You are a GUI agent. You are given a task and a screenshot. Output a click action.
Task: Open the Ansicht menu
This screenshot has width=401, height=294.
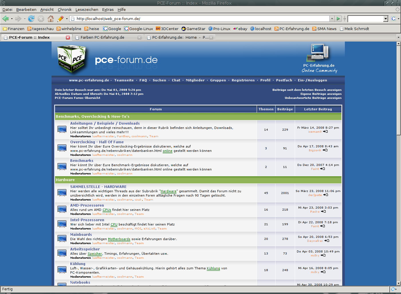tap(47, 9)
